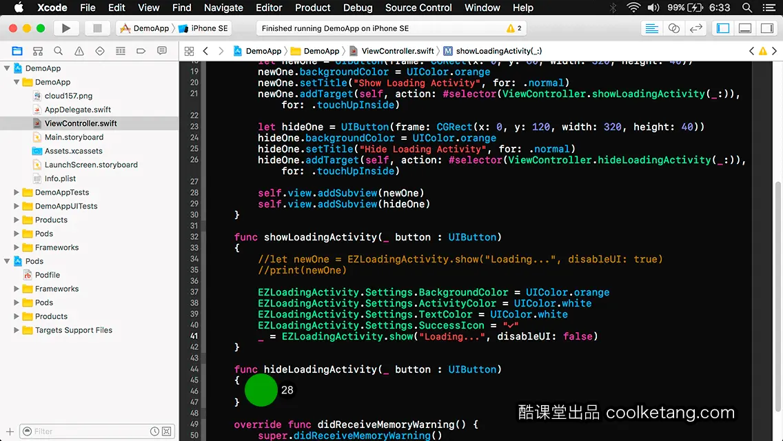
Task: Open the Test navigator diamond icon
Action: click(x=100, y=51)
